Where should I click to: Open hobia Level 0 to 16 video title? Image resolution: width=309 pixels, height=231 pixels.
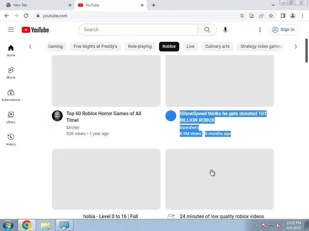[110, 216]
